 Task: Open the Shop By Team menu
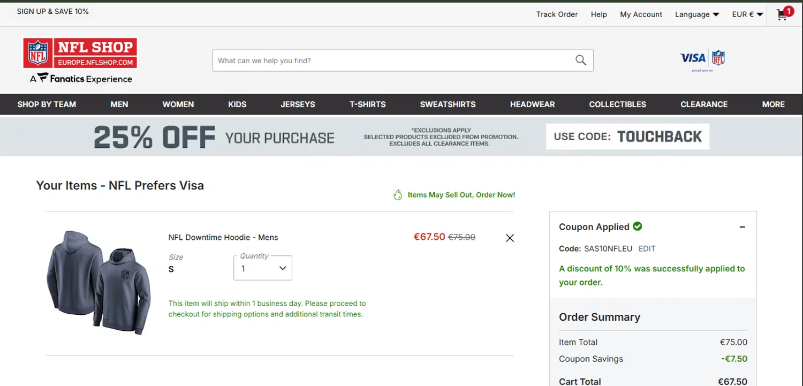point(47,104)
